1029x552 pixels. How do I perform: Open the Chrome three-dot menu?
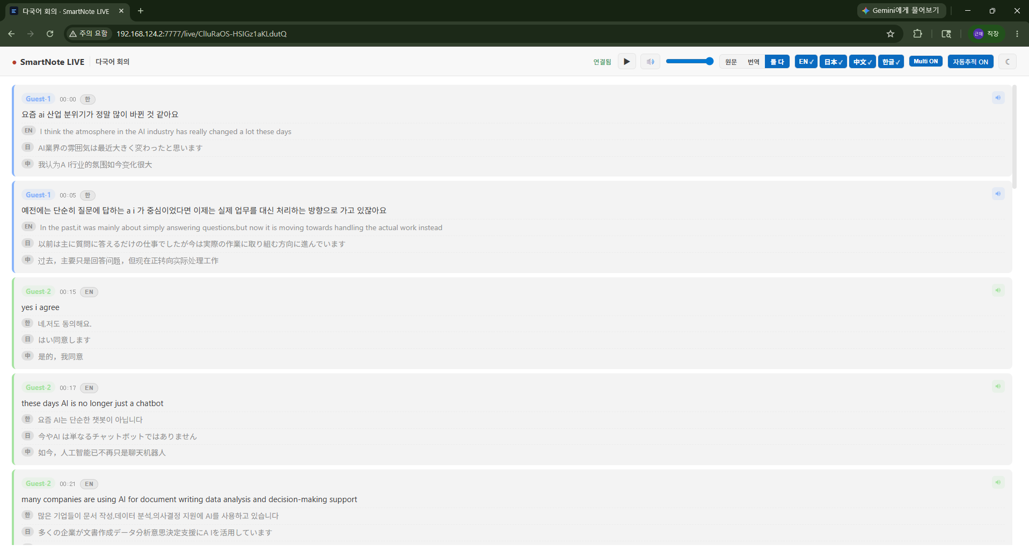pyautogui.click(x=1017, y=34)
